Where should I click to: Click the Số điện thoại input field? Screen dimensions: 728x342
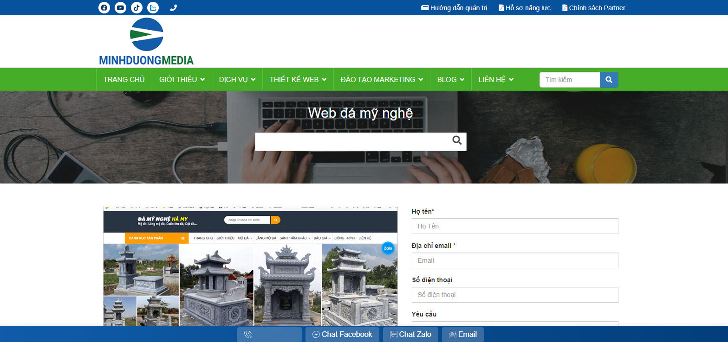pyautogui.click(x=515, y=295)
